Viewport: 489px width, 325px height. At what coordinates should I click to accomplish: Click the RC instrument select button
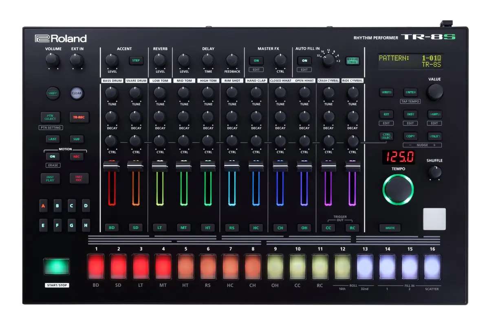pos(352,228)
